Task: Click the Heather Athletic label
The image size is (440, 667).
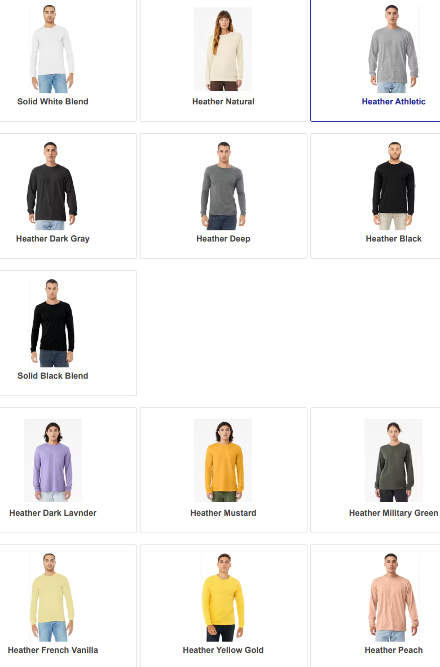Action: [394, 102]
